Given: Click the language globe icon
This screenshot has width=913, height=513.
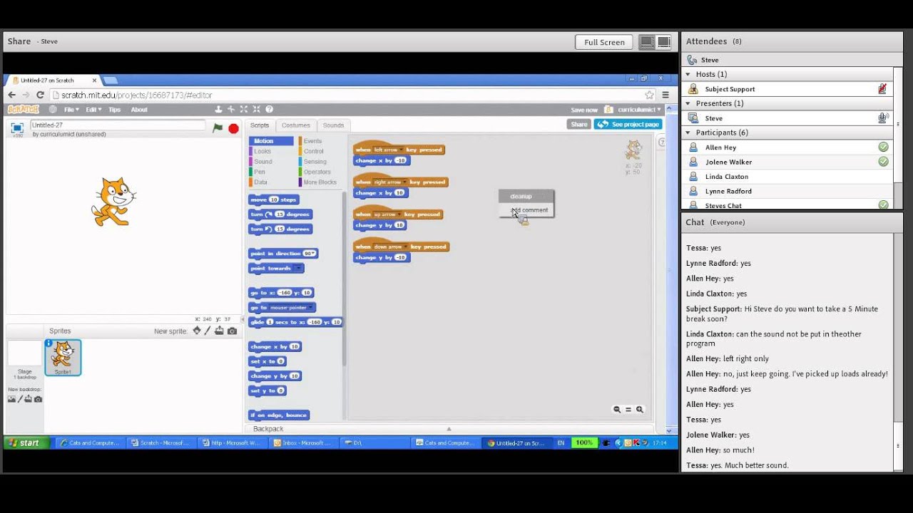Looking at the screenshot, I should pos(53,110).
